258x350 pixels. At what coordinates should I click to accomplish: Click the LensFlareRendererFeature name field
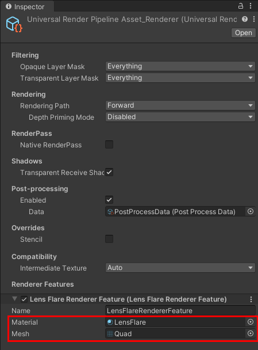pyautogui.click(x=180, y=311)
